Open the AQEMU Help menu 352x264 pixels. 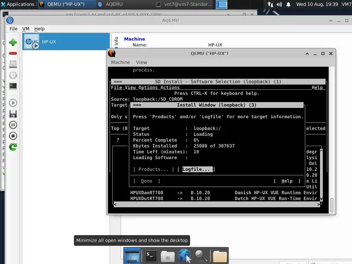(39, 29)
